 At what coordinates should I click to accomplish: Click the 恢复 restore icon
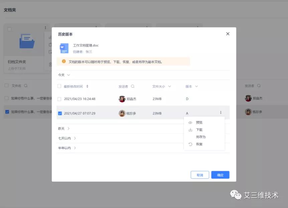tap(190, 144)
